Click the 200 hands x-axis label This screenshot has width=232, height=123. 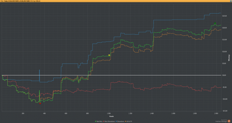pos(23,113)
